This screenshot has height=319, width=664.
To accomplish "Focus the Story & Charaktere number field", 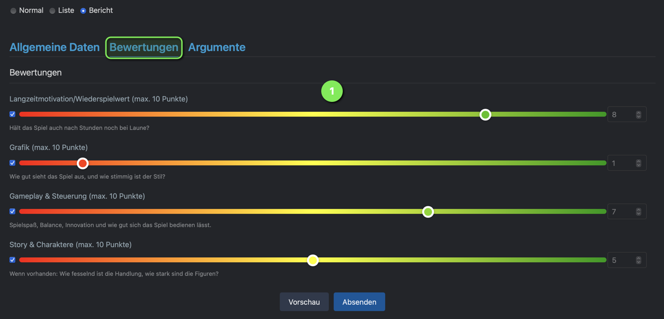I will click(x=622, y=260).
